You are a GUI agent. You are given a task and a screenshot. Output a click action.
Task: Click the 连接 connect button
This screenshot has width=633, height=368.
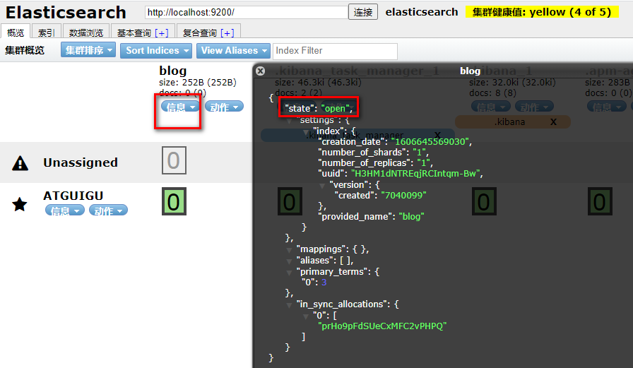pos(363,12)
